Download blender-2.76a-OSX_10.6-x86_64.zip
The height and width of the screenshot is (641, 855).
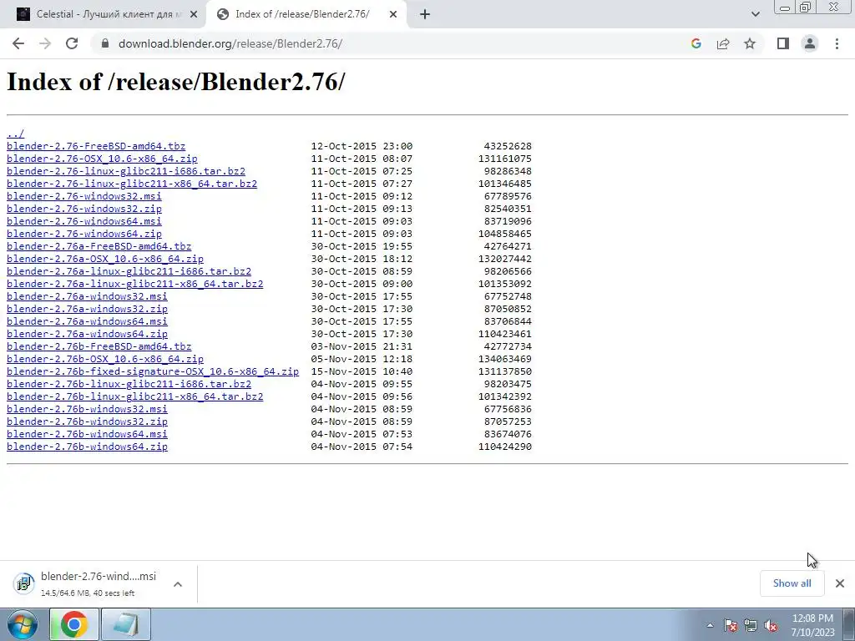(x=105, y=259)
